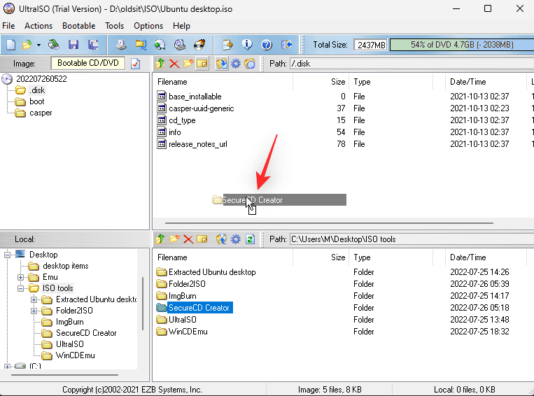Click the New Folder icon in image pane
Screen dimensions: 534x396
coord(188,64)
